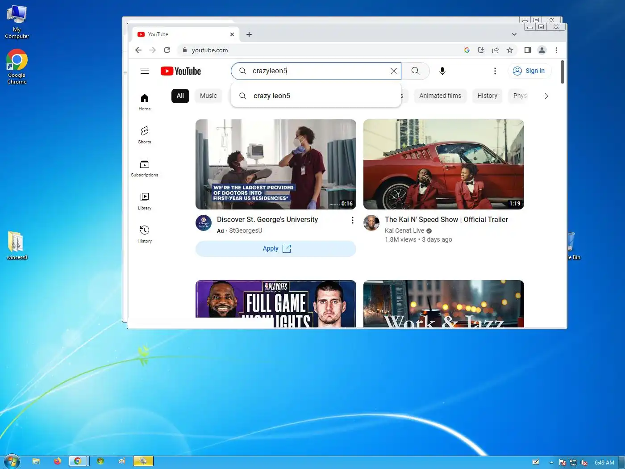The width and height of the screenshot is (625, 469).
Task: Open YouTube settings three-dot menu
Action: pos(495,71)
